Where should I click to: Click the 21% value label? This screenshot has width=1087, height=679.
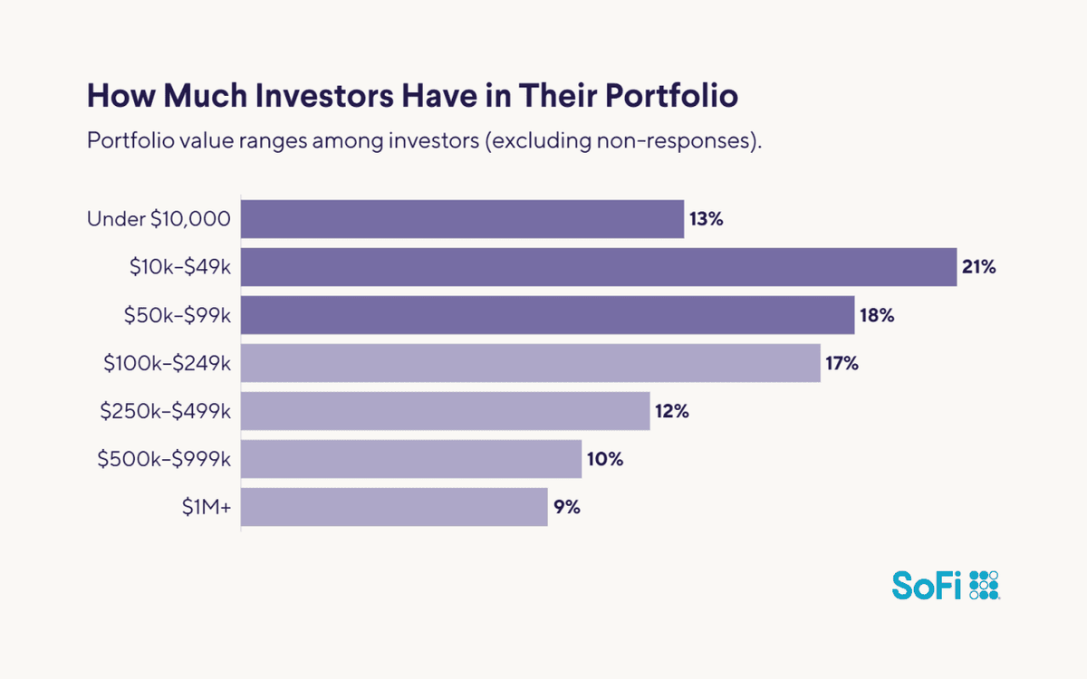979,267
